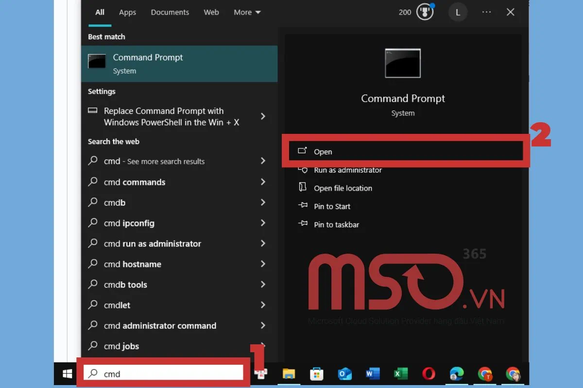Switch to the Apps search tab

tap(127, 12)
